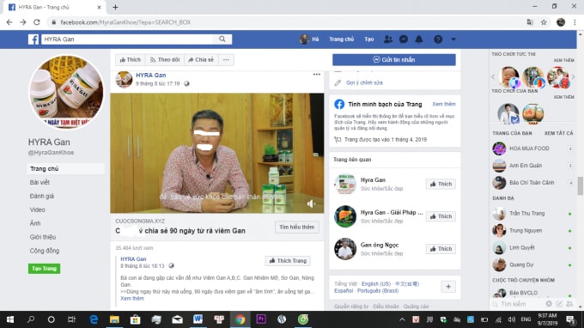Screen dimensions: 584x328
Task: Click the English (US) language link
Action: point(376,283)
